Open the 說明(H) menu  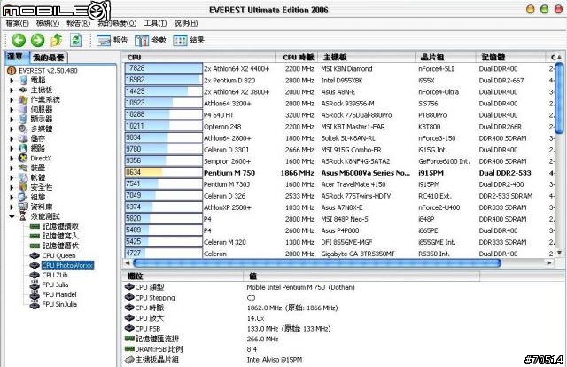pos(186,23)
